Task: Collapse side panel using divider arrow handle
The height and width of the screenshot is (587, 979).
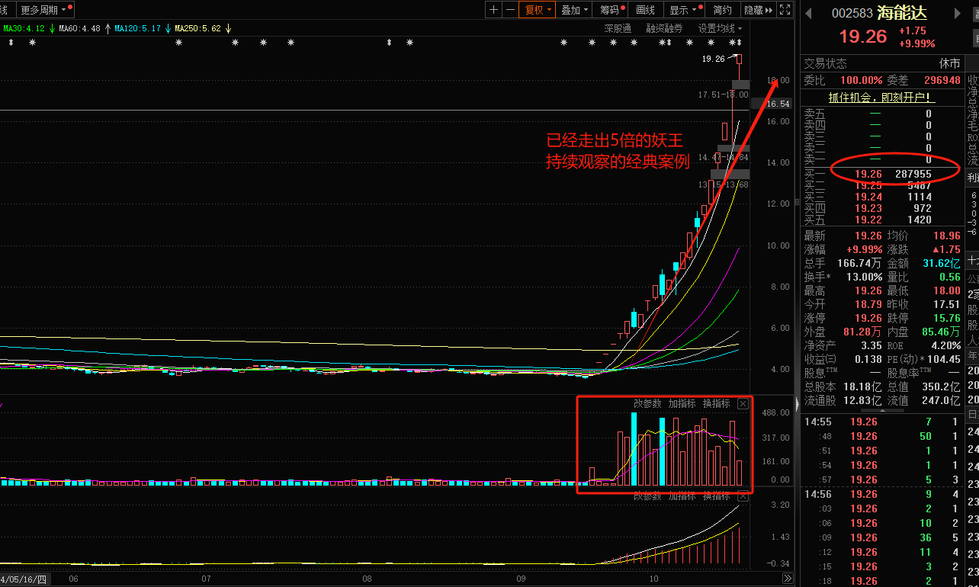Action: (x=797, y=403)
